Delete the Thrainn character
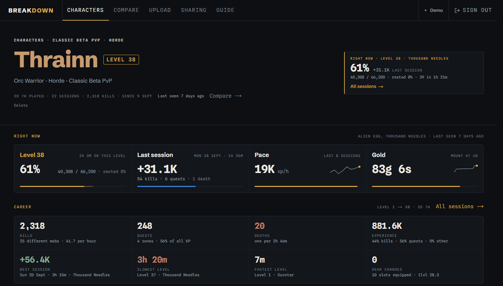Viewport: 503px width, 286px height. (21, 105)
